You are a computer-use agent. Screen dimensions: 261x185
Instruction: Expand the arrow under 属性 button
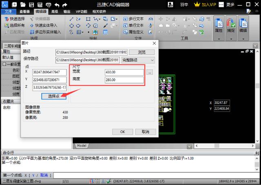(x=219, y=39)
